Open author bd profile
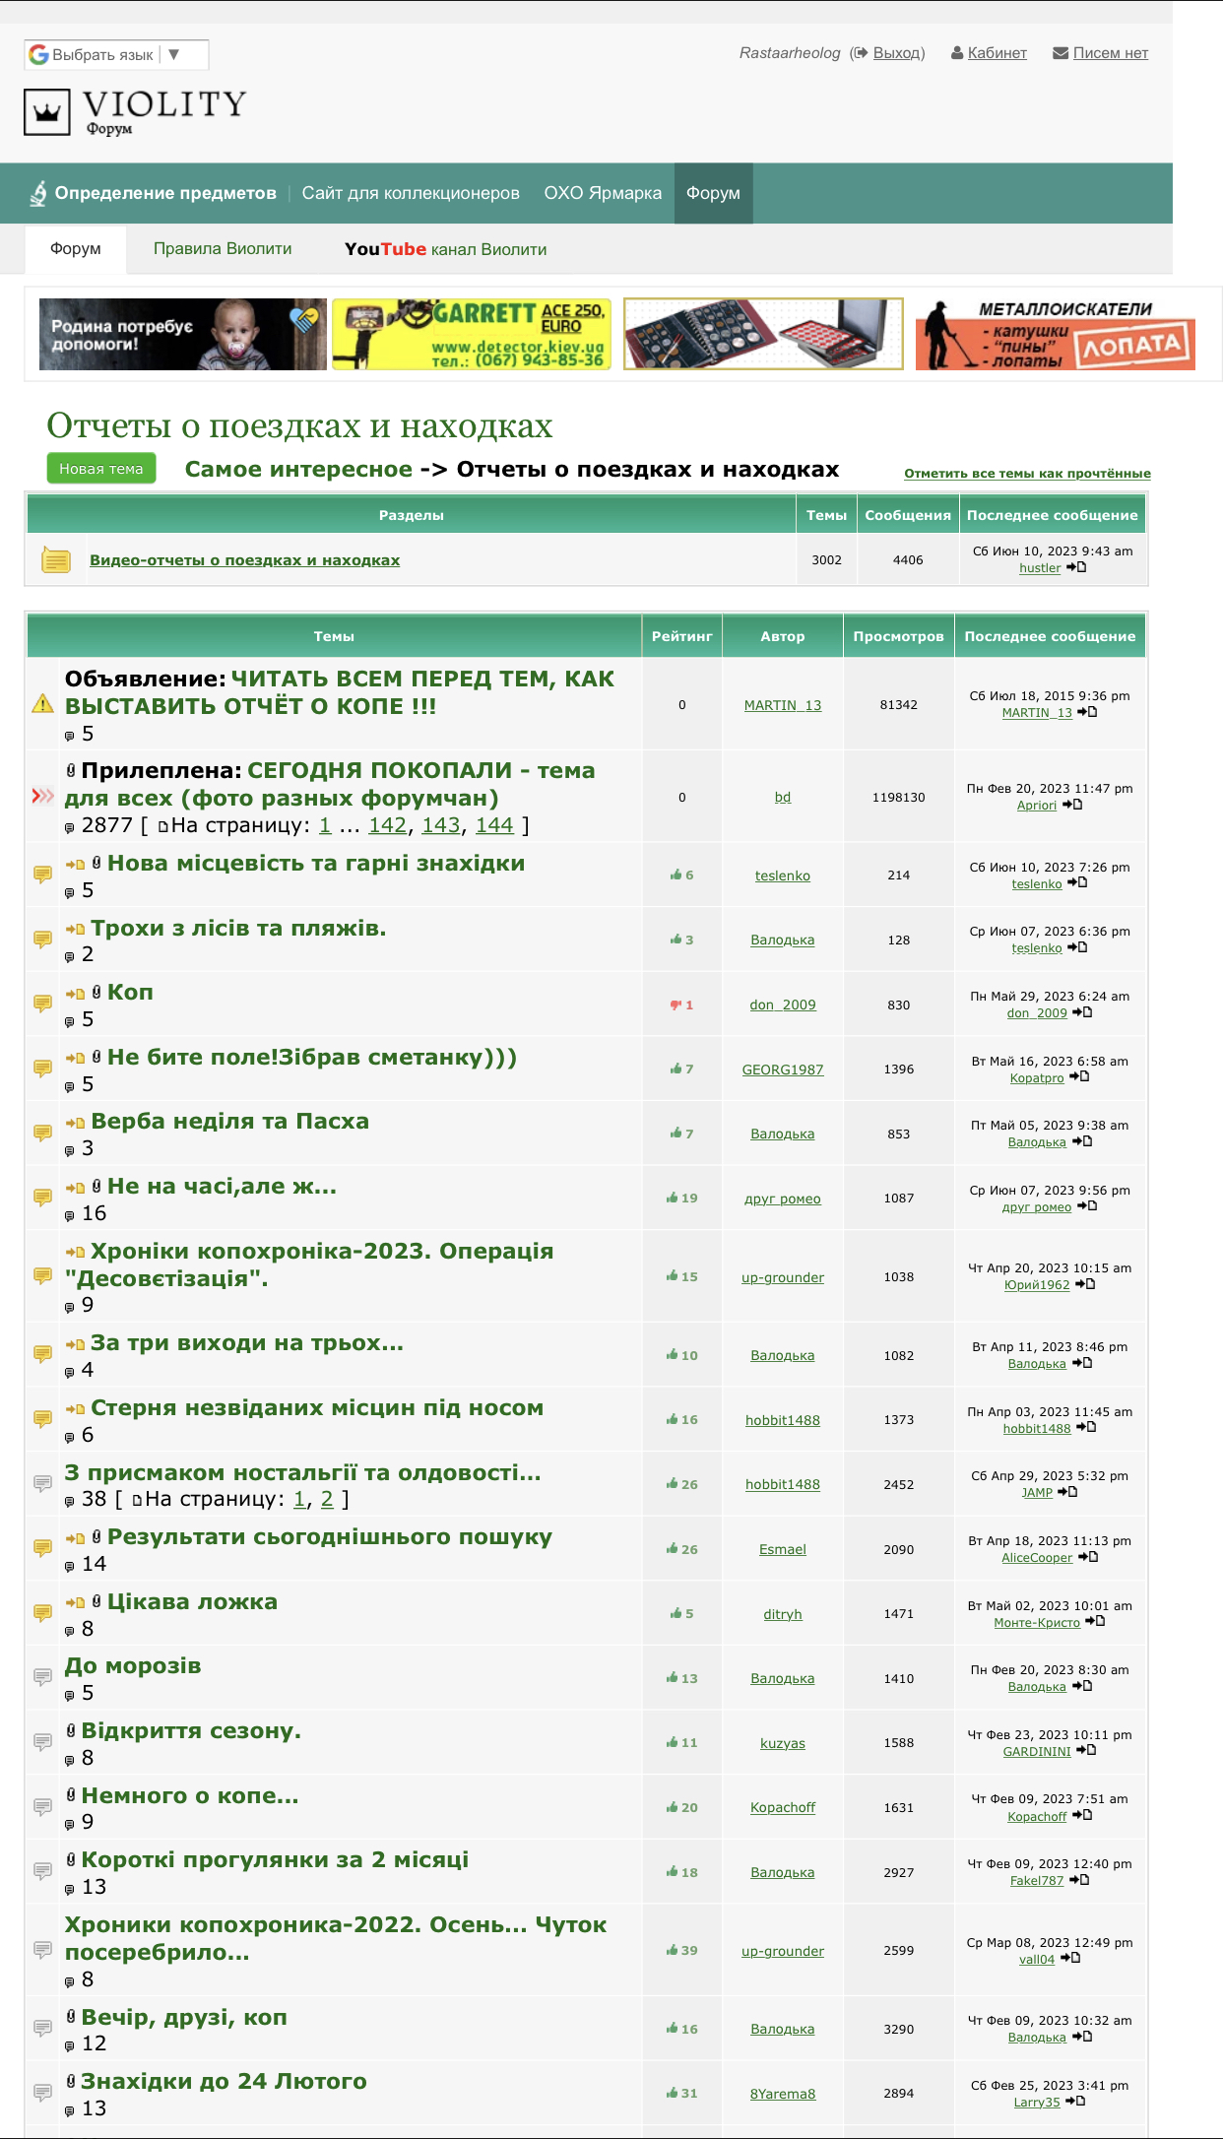Viewport: 1223px width, 2139px height. coord(783,797)
